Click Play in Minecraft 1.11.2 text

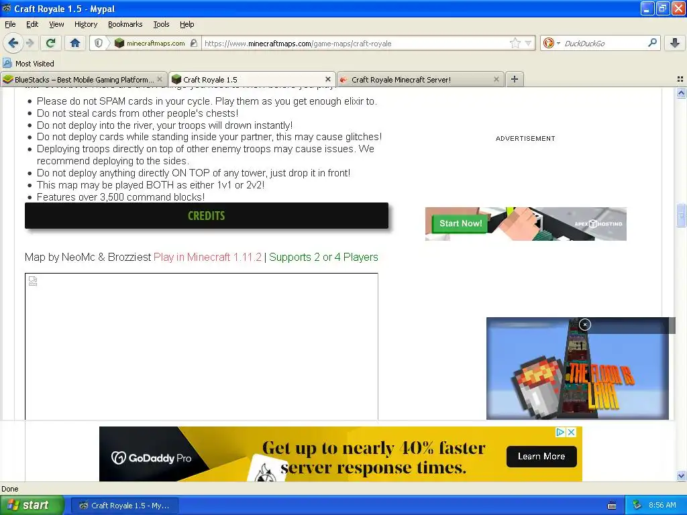207,257
